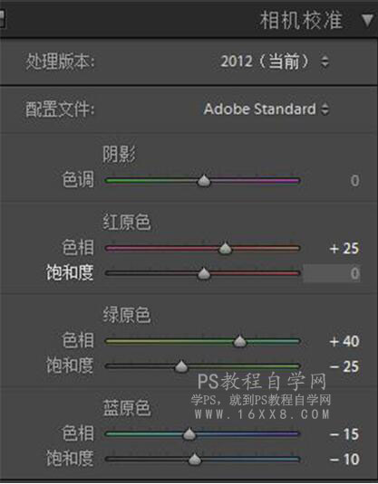
Task: Click the shadow tint value 0
Action: pos(355,181)
